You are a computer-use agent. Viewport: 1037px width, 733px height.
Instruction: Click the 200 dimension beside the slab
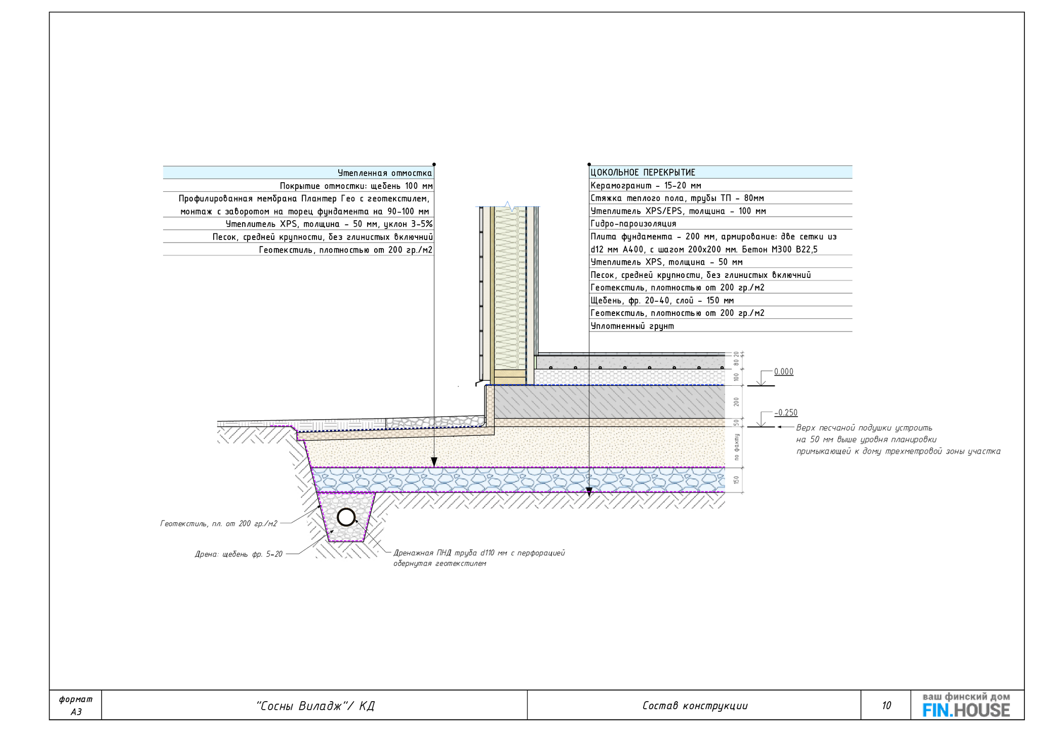(737, 402)
